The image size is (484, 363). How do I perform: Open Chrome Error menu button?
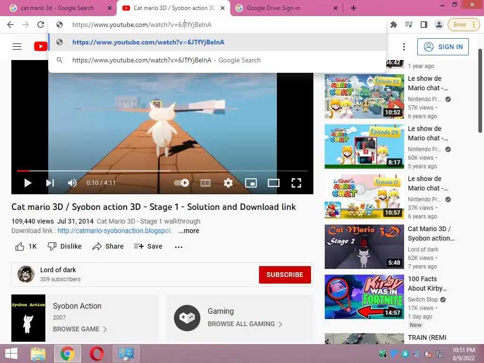click(x=464, y=25)
